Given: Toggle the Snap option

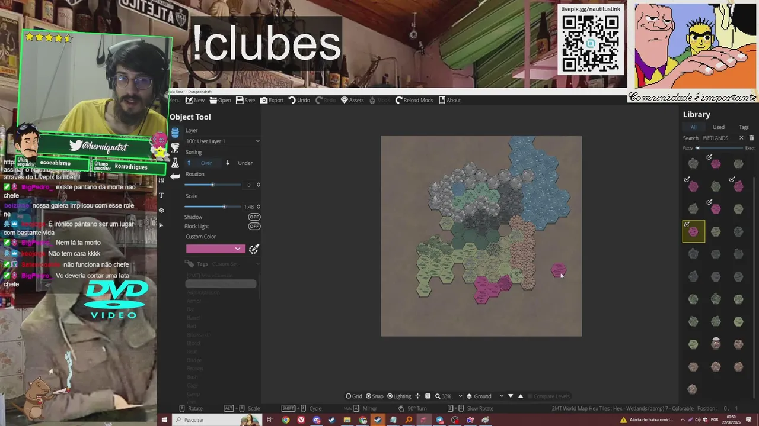Looking at the screenshot, I should [x=375, y=396].
